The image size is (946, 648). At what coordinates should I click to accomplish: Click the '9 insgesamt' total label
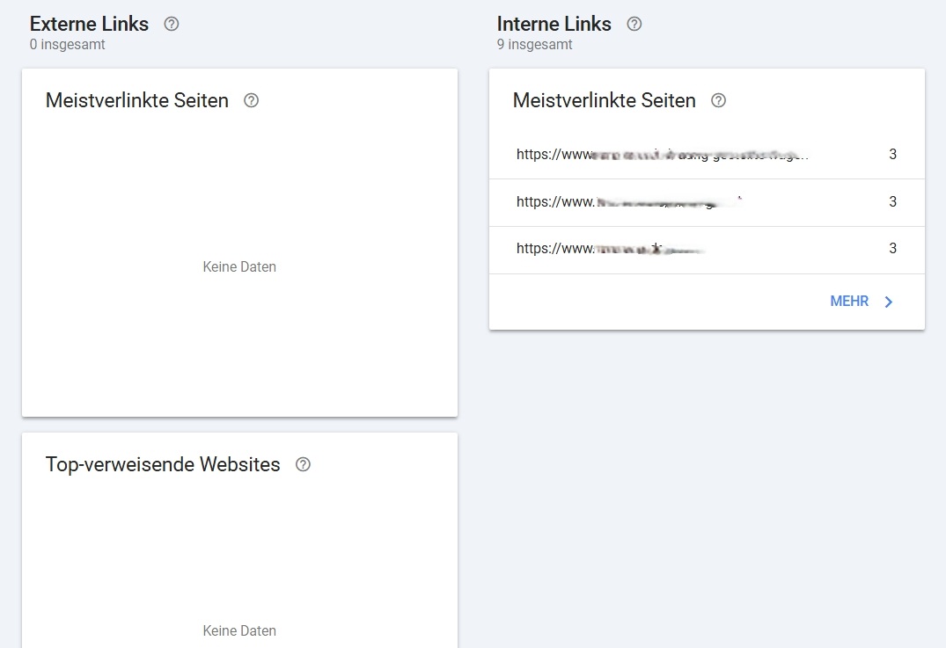(534, 44)
